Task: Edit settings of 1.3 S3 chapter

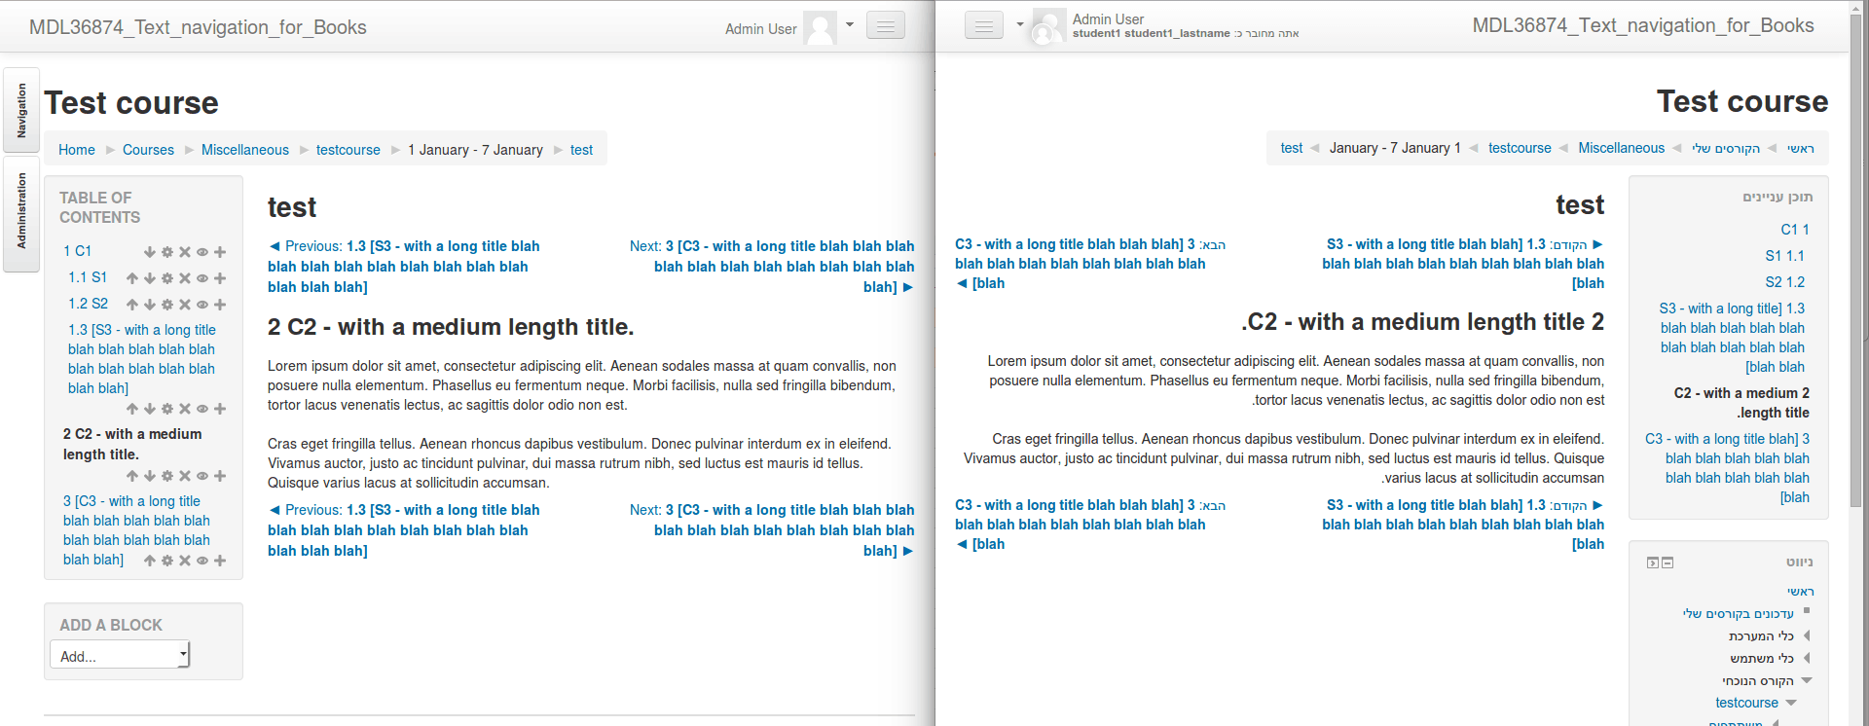Action: click(167, 409)
